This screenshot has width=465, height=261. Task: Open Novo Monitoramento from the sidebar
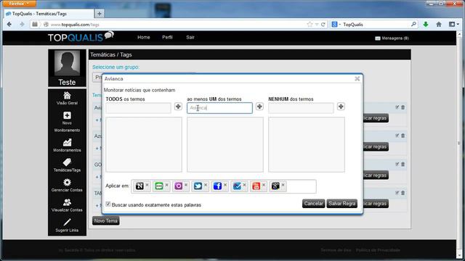[x=67, y=122]
